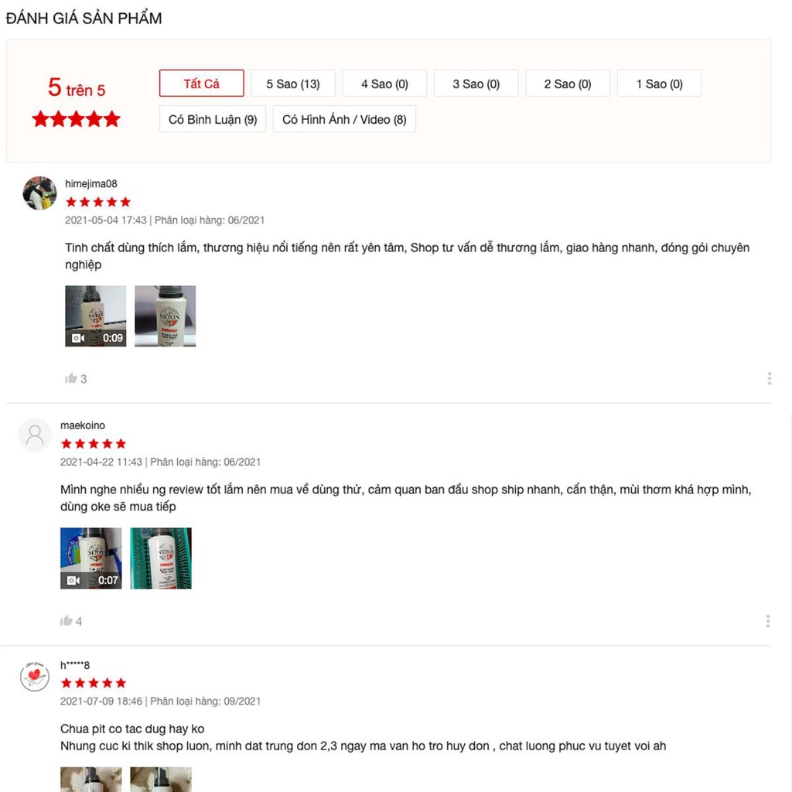
Task: Filter reviews by 3 Sao (0)
Action: [x=476, y=84]
